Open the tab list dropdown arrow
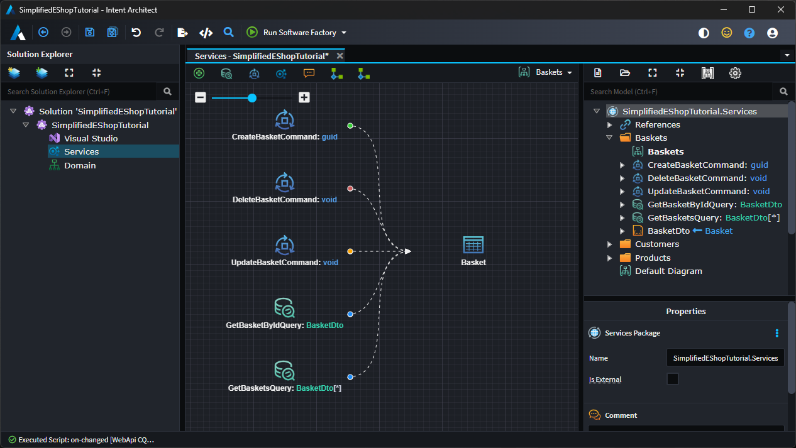Image resolution: width=796 pixels, height=448 pixels. pyautogui.click(x=787, y=55)
